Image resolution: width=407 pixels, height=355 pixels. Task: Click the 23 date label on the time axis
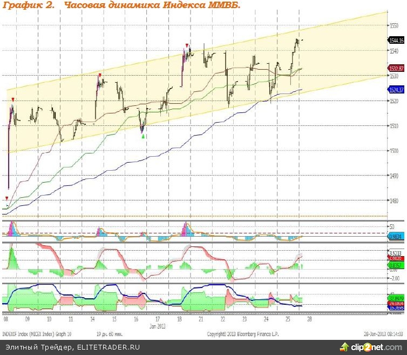tap(245, 319)
